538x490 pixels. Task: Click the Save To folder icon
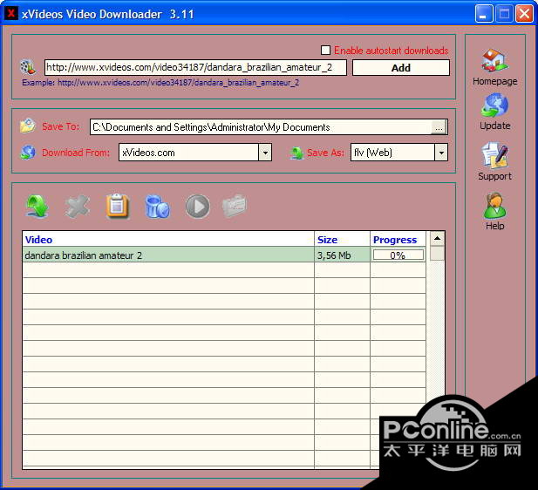click(28, 126)
